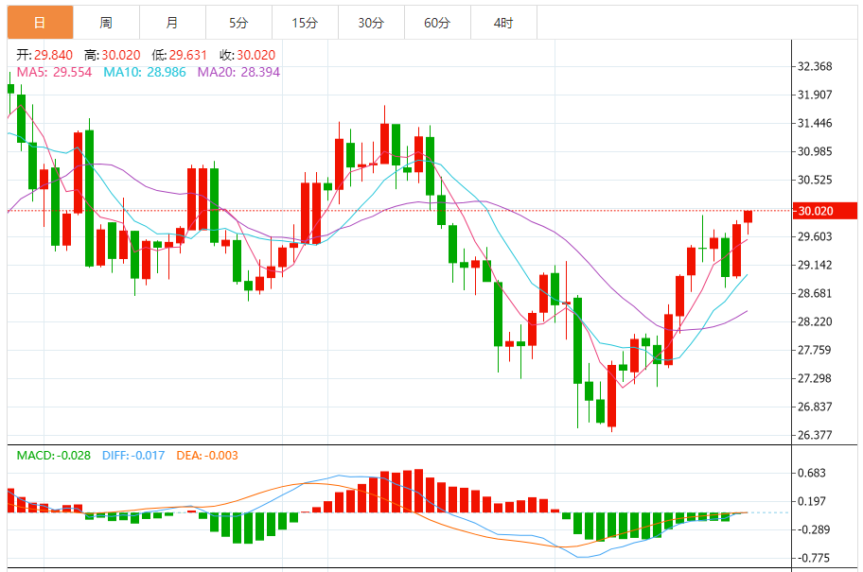Click the -0.775 MACD axis label
Viewport: 863px width, 572px height.
(x=812, y=558)
